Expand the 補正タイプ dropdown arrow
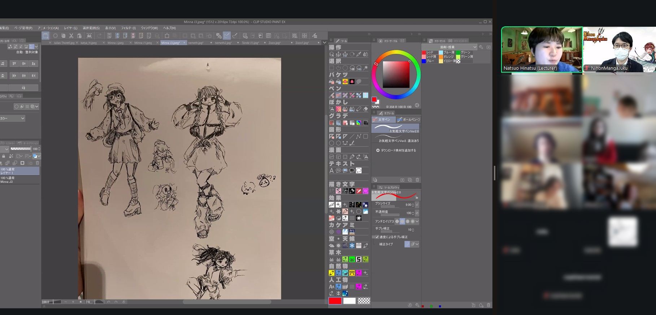The height and width of the screenshot is (315, 656). click(x=417, y=244)
